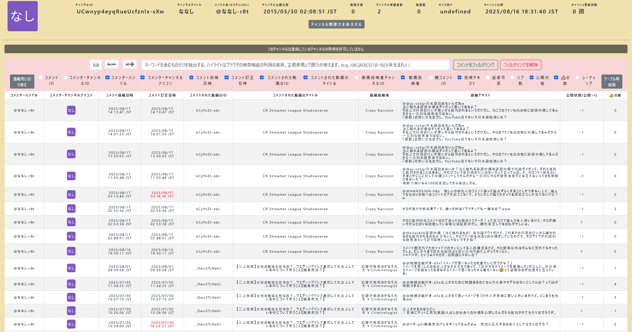The width and height of the screenshot is (632, 332).
Task: Sort by the コメント投稿日時 column header
Action: (x=119, y=95)
